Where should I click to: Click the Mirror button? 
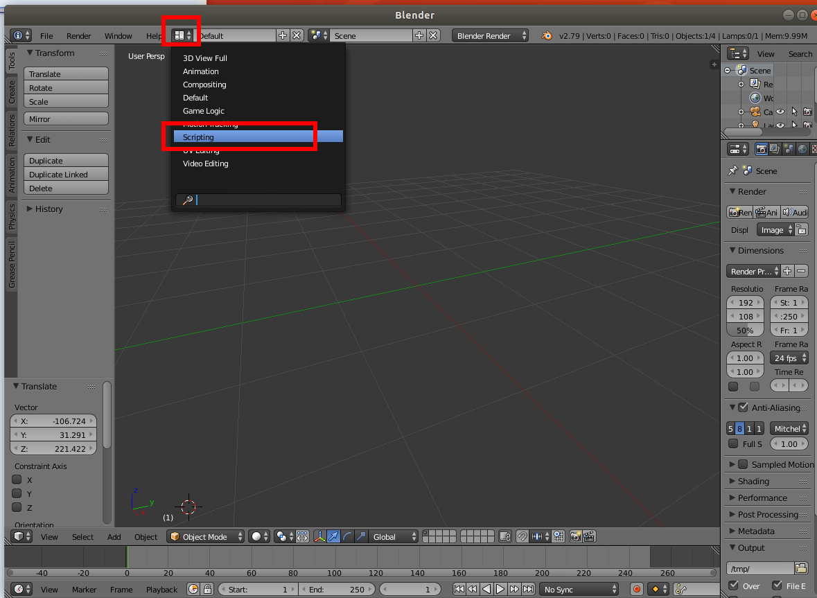[66, 118]
